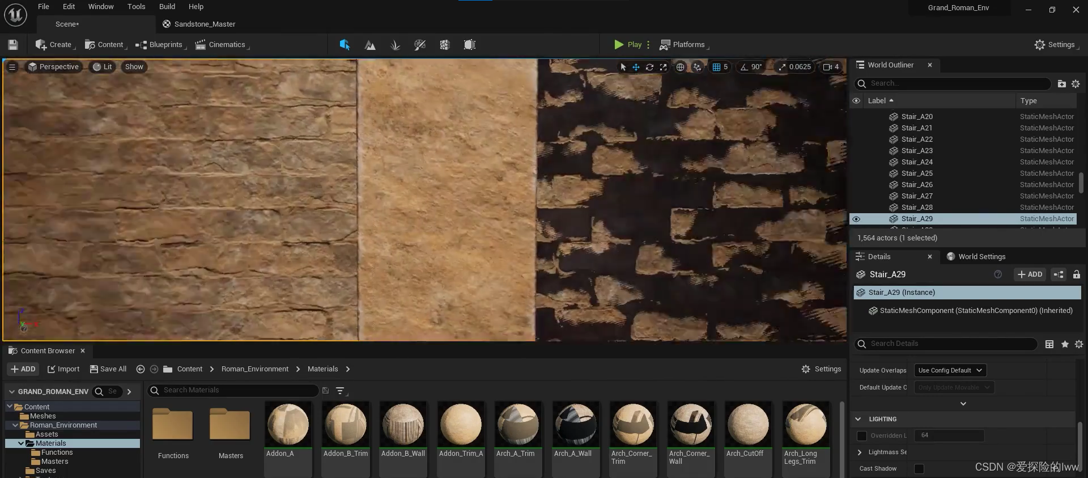Enable the Overridden Light Map checkbox
The image size is (1088, 478).
862,435
